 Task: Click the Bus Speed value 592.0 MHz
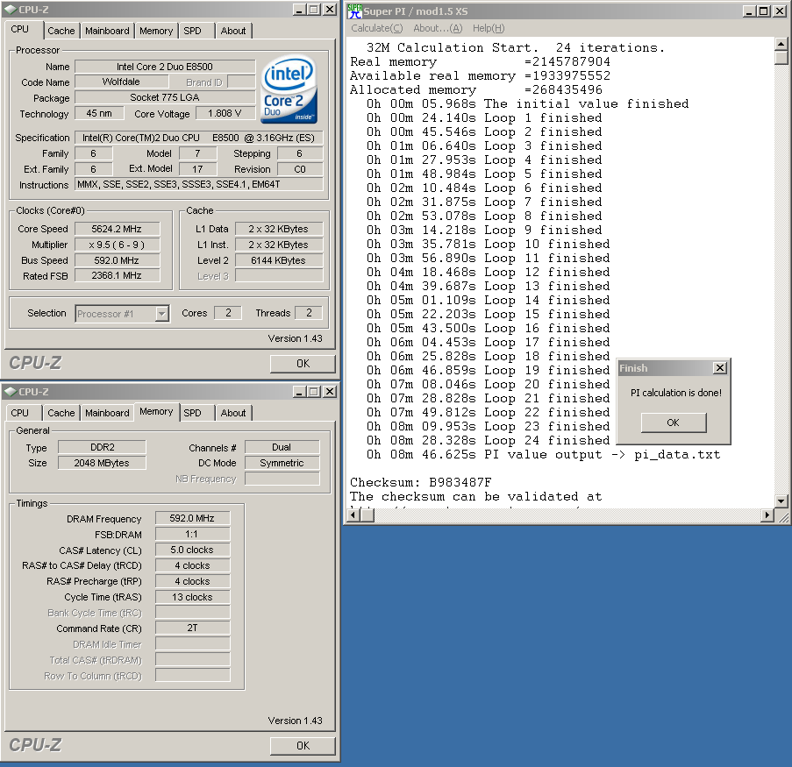pyautogui.click(x=117, y=260)
